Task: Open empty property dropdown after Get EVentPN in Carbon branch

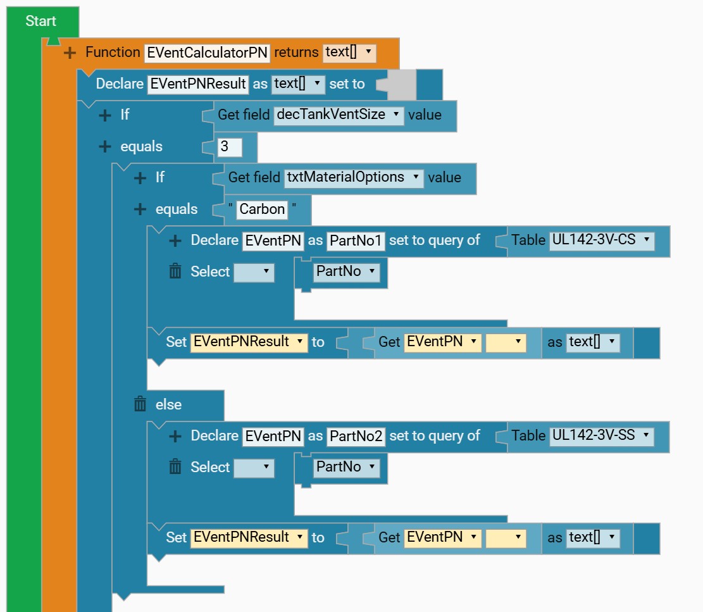Action: [506, 342]
